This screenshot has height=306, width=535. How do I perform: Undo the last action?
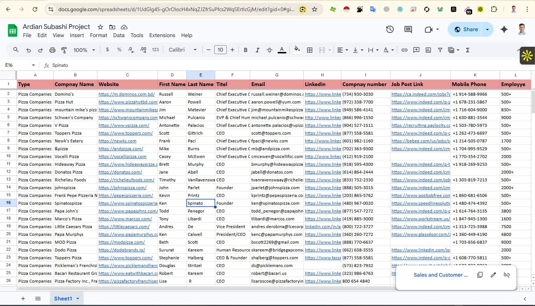(28, 50)
